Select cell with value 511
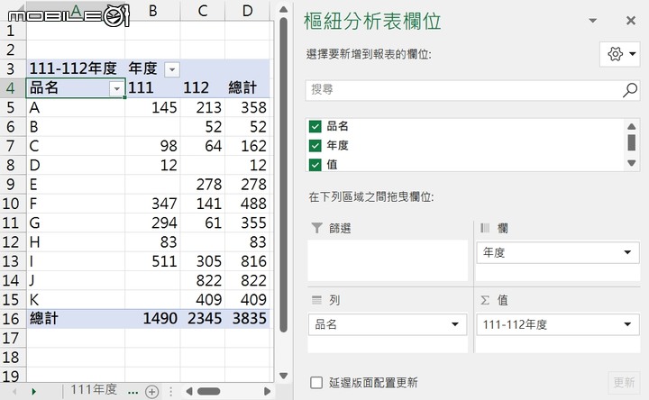 click(152, 261)
